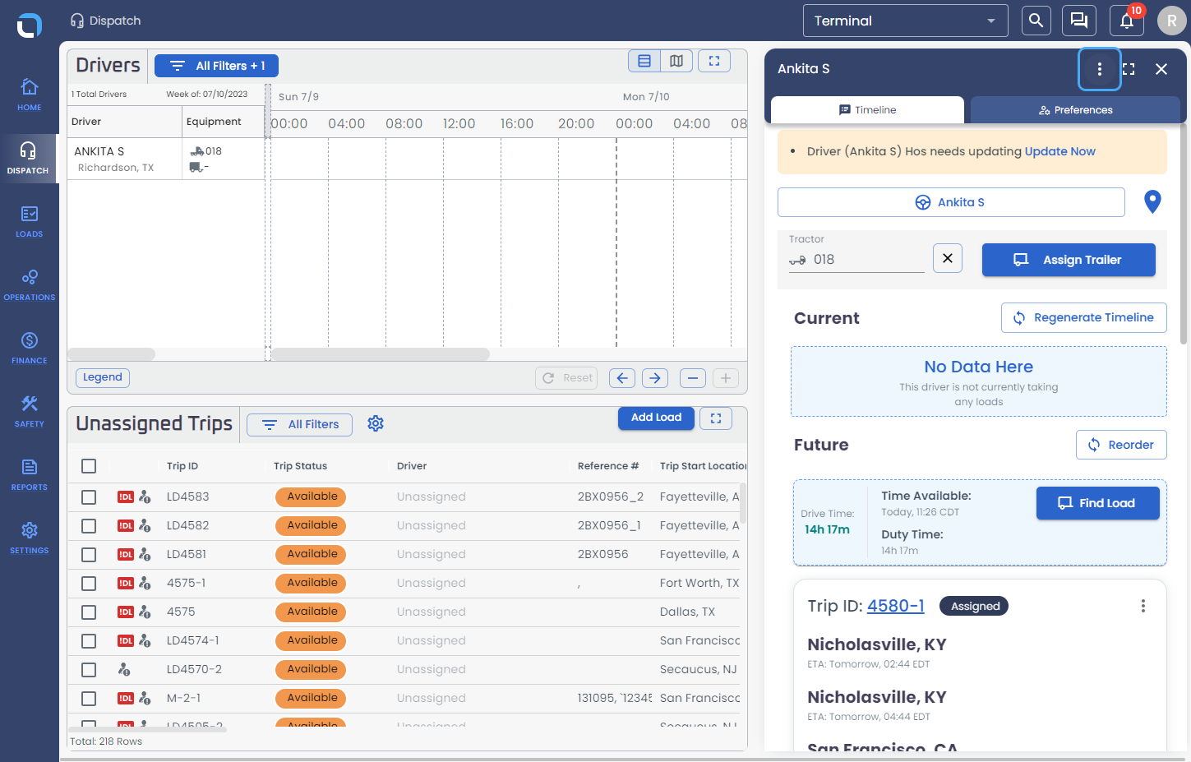1191x762 pixels.
Task: Open the Safety sidebar section
Action: point(29,411)
